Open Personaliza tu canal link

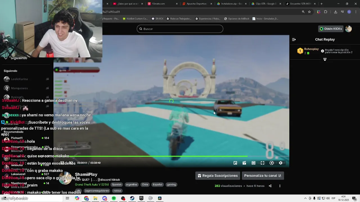point(263,176)
